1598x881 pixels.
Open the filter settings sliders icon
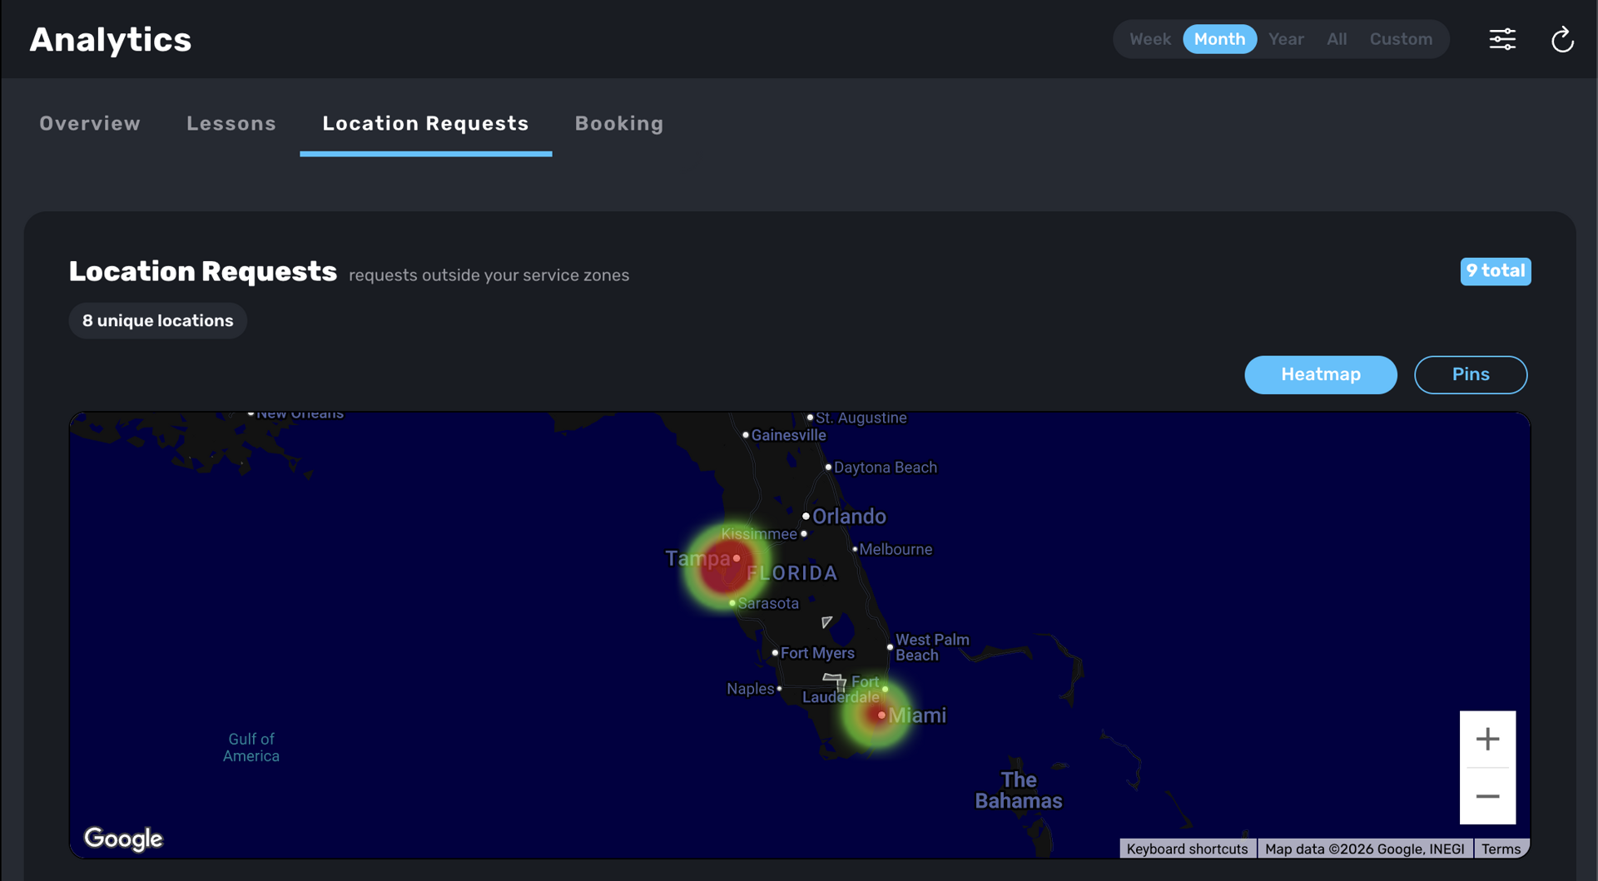click(1502, 39)
